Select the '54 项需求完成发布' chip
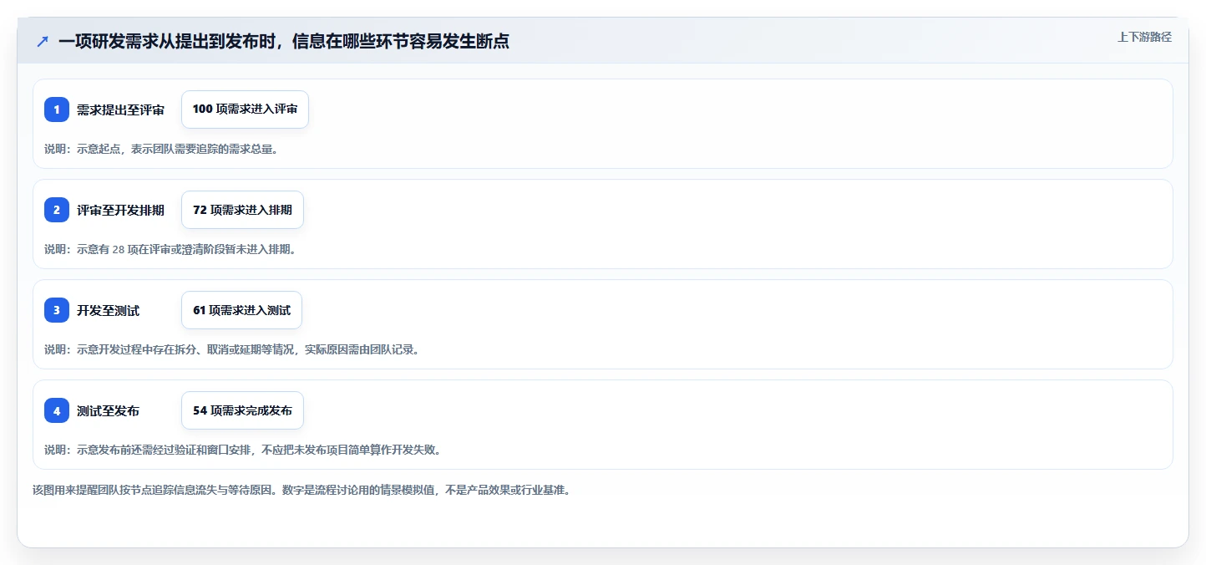This screenshot has width=1206, height=565. [x=242, y=410]
